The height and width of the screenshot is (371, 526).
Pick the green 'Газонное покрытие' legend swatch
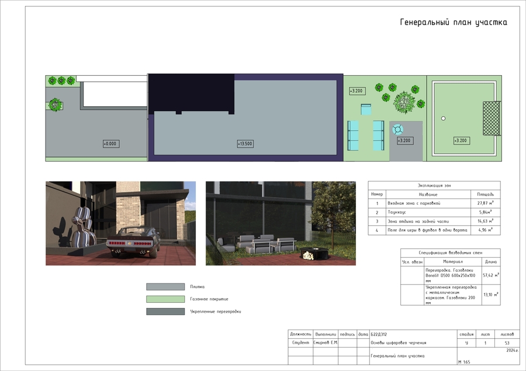coord(165,299)
